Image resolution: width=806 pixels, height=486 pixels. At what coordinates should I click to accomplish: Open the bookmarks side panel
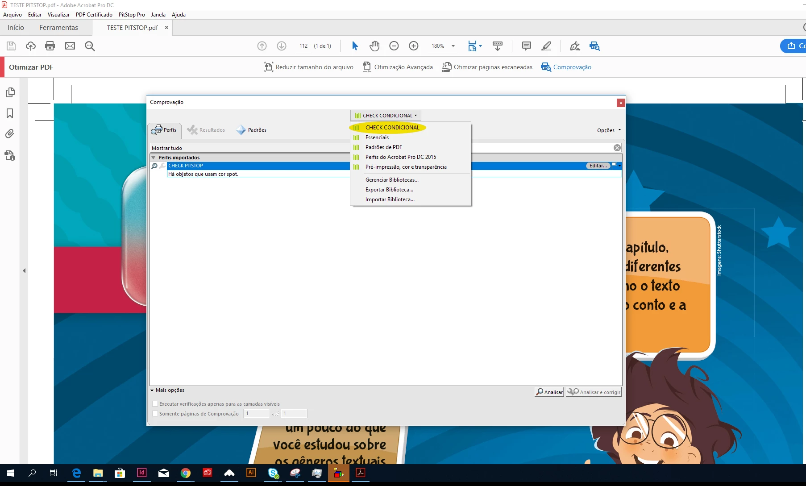pos(10,113)
